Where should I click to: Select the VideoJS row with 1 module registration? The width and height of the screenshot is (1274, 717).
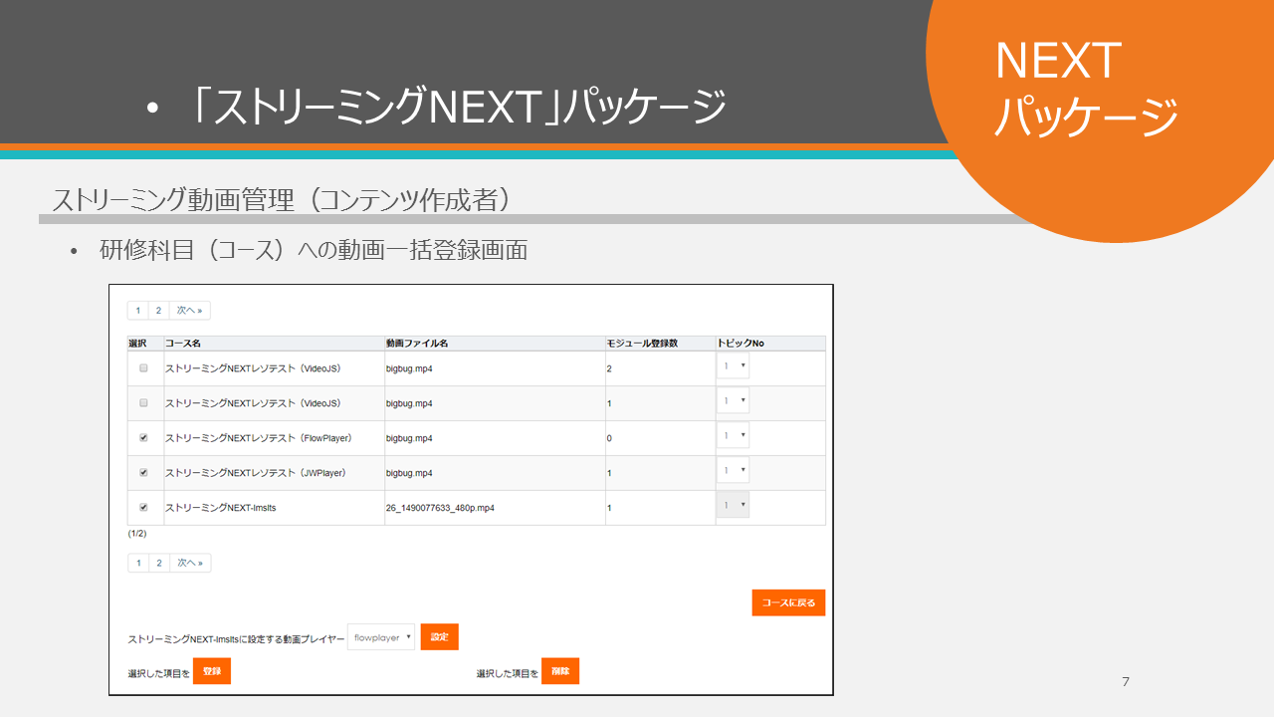143,402
